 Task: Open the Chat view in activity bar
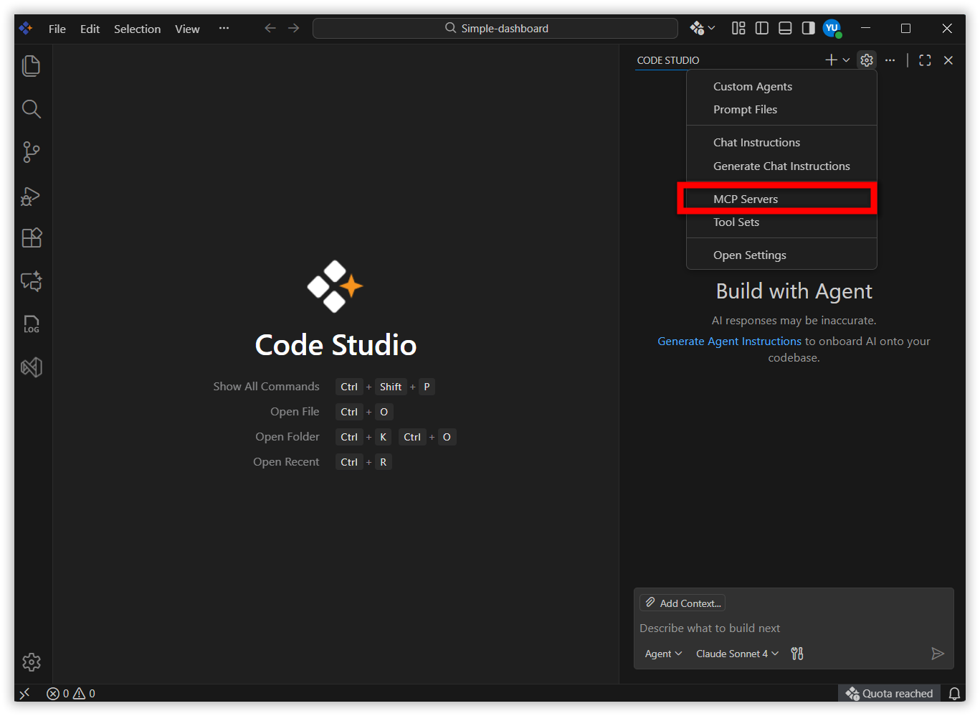point(32,281)
